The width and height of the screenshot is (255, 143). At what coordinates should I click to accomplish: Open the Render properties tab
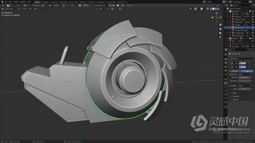click(x=226, y=59)
